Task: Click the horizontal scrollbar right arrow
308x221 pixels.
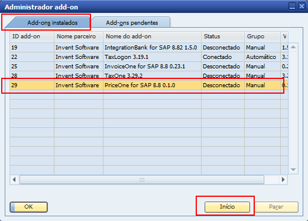Action: click(x=283, y=180)
